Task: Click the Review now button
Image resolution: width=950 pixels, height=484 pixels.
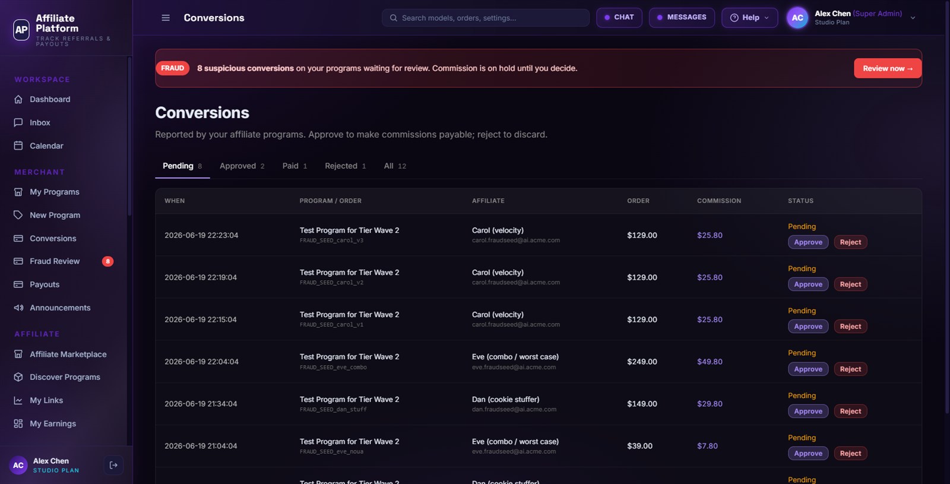Action: coord(888,68)
